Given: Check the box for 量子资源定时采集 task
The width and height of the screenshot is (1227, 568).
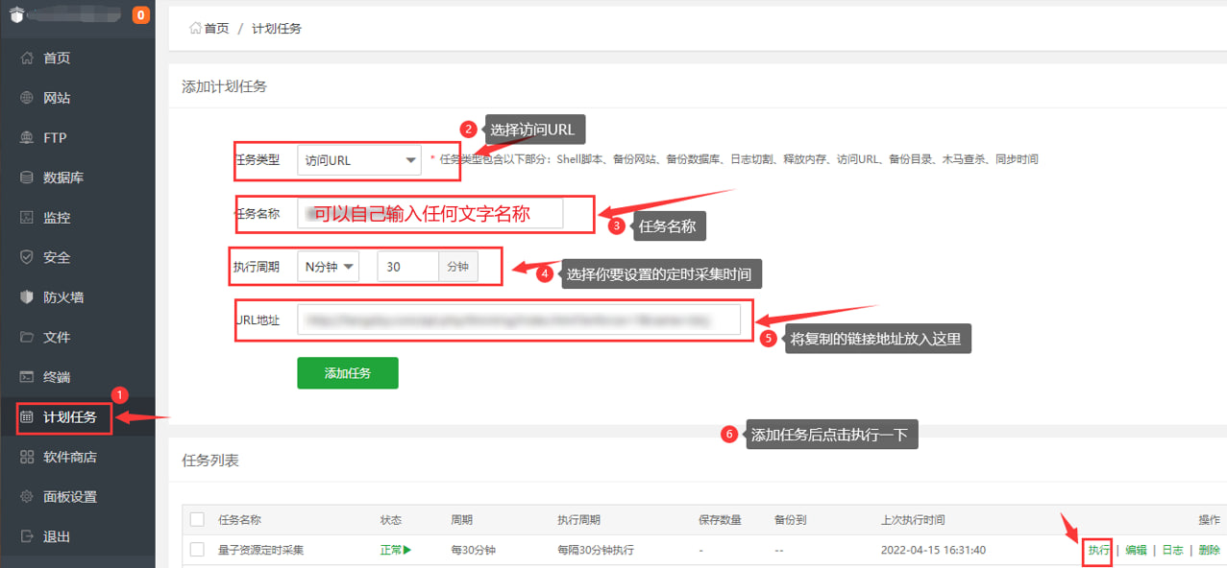Looking at the screenshot, I should pos(197,550).
